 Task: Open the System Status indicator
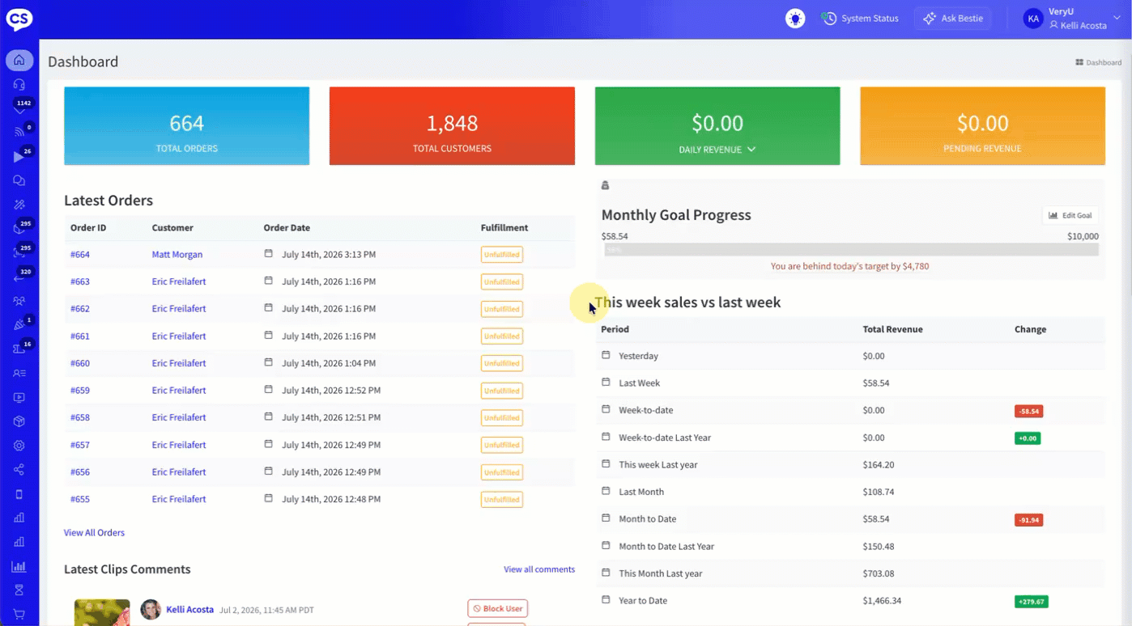click(860, 18)
